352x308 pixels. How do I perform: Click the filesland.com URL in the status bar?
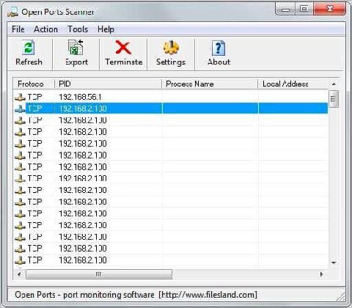click(x=208, y=295)
